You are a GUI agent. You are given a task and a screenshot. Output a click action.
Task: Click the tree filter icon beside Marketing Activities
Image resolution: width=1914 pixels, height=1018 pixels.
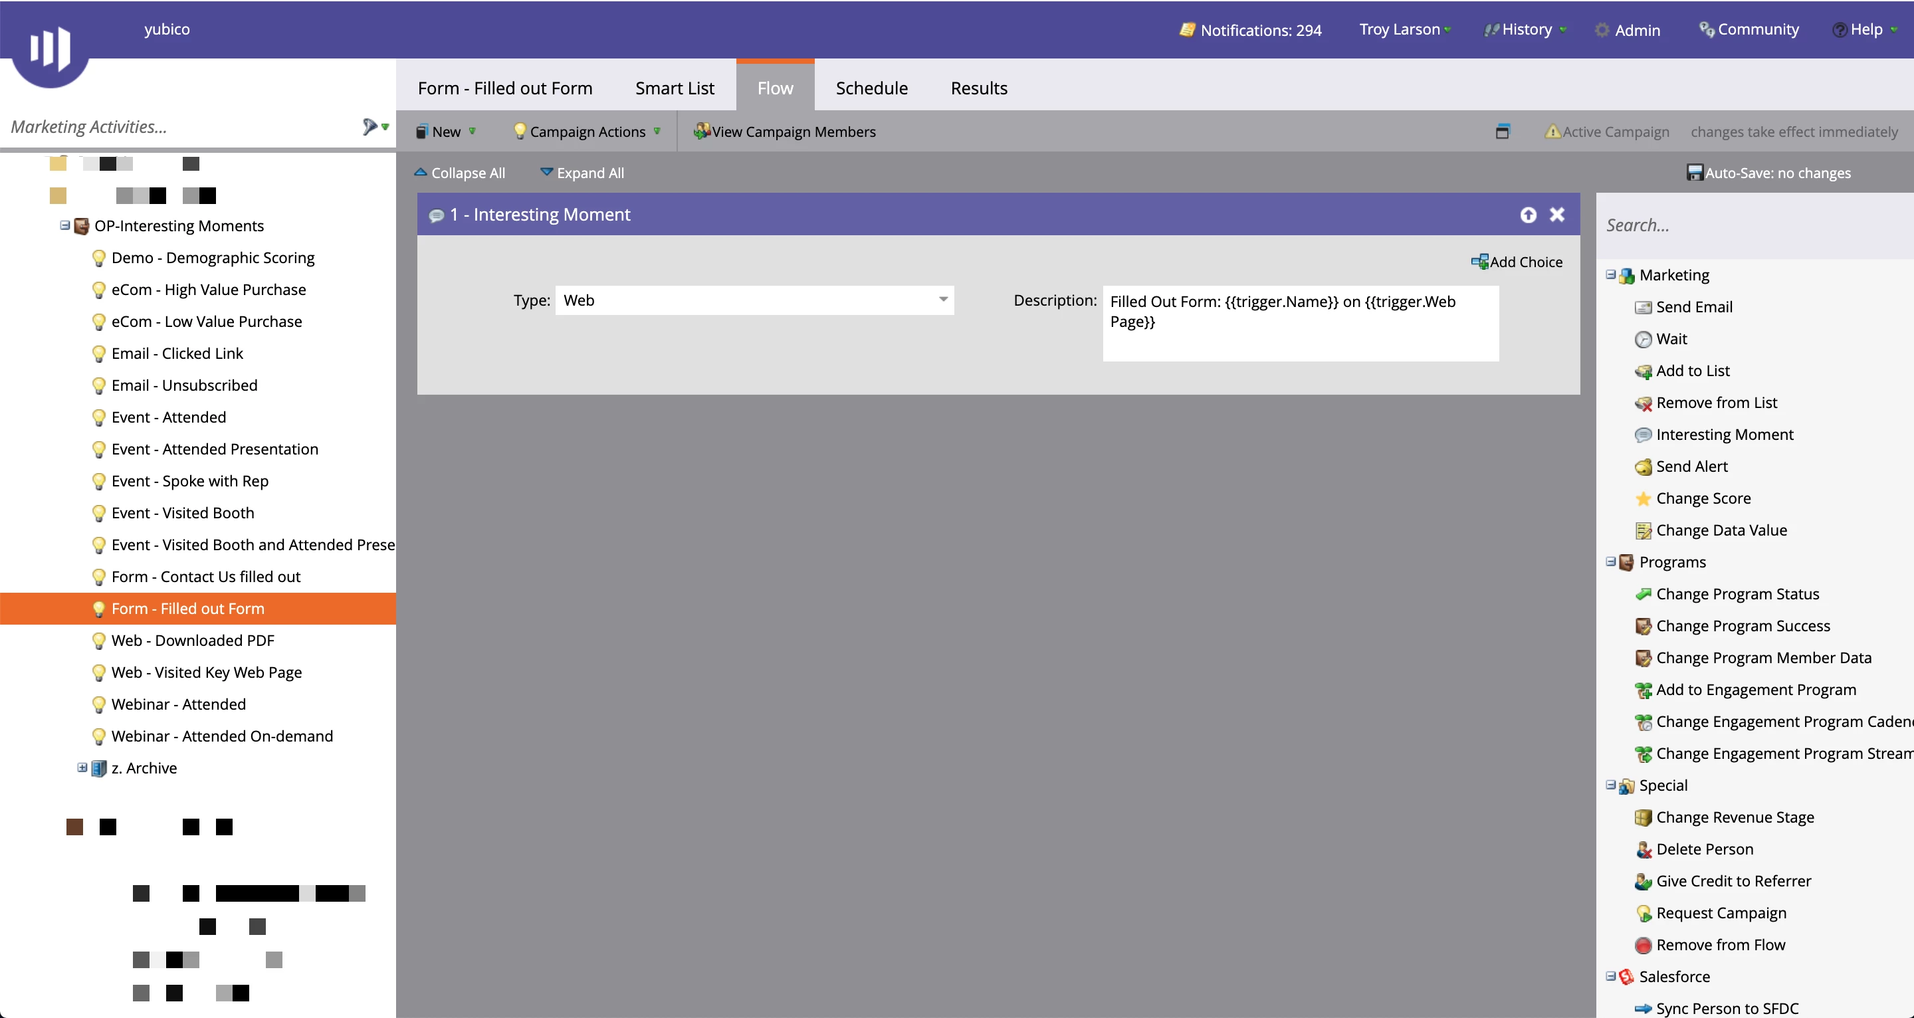coord(370,126)
